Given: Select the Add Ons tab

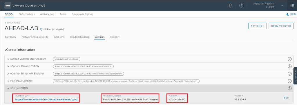Looking at the screenshot, I should (59, 37).
